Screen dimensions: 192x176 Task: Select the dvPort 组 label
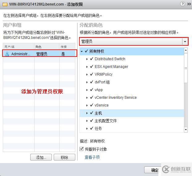point(102,82)
